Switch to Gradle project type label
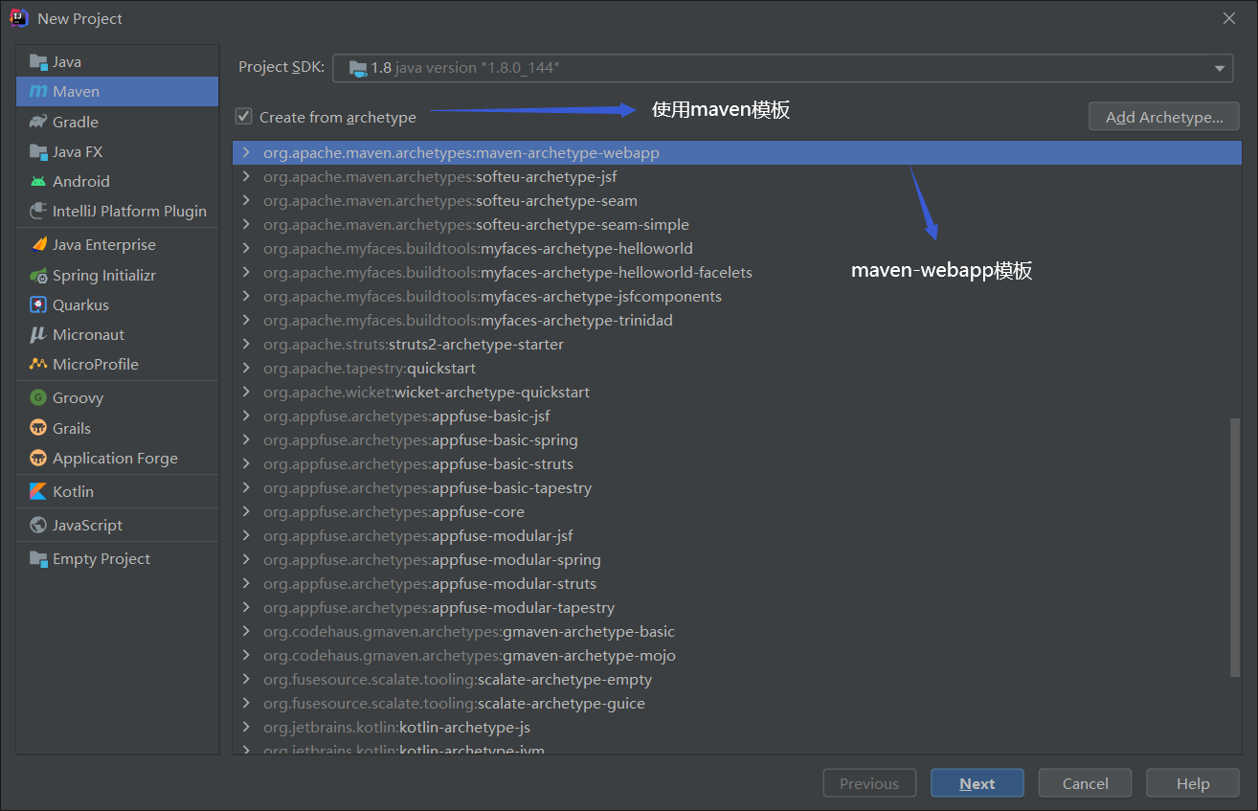 (76, 122)
